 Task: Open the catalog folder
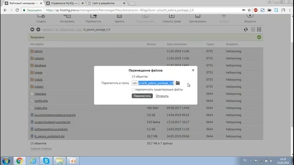pos(39,58)
